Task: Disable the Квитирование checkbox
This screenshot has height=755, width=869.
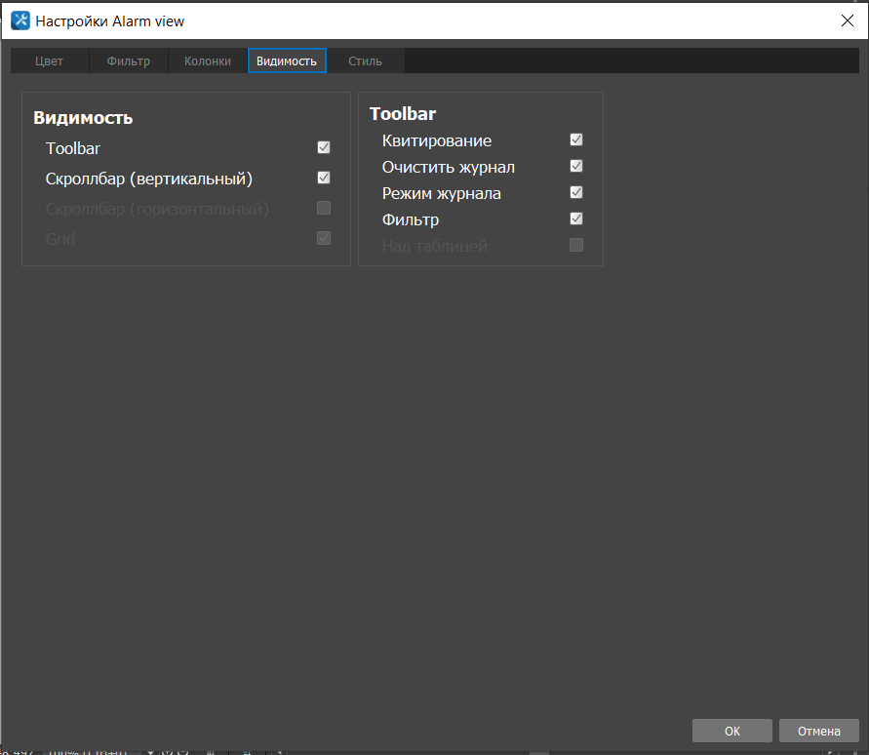Action: pos(576,140)
